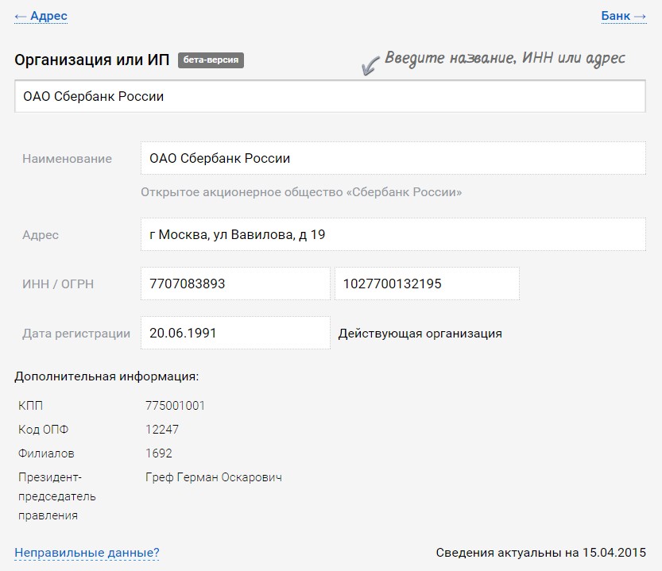This screenshot has height=571, width=662.
Task: Click the 'Адрес' field label beside the address
Action: click(x=41, y=235)
